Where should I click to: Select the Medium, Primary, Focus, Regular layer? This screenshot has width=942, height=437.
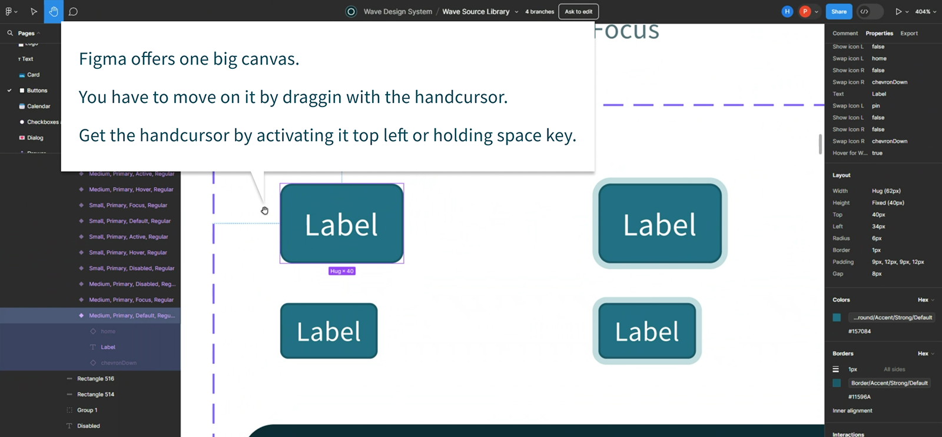131,300
